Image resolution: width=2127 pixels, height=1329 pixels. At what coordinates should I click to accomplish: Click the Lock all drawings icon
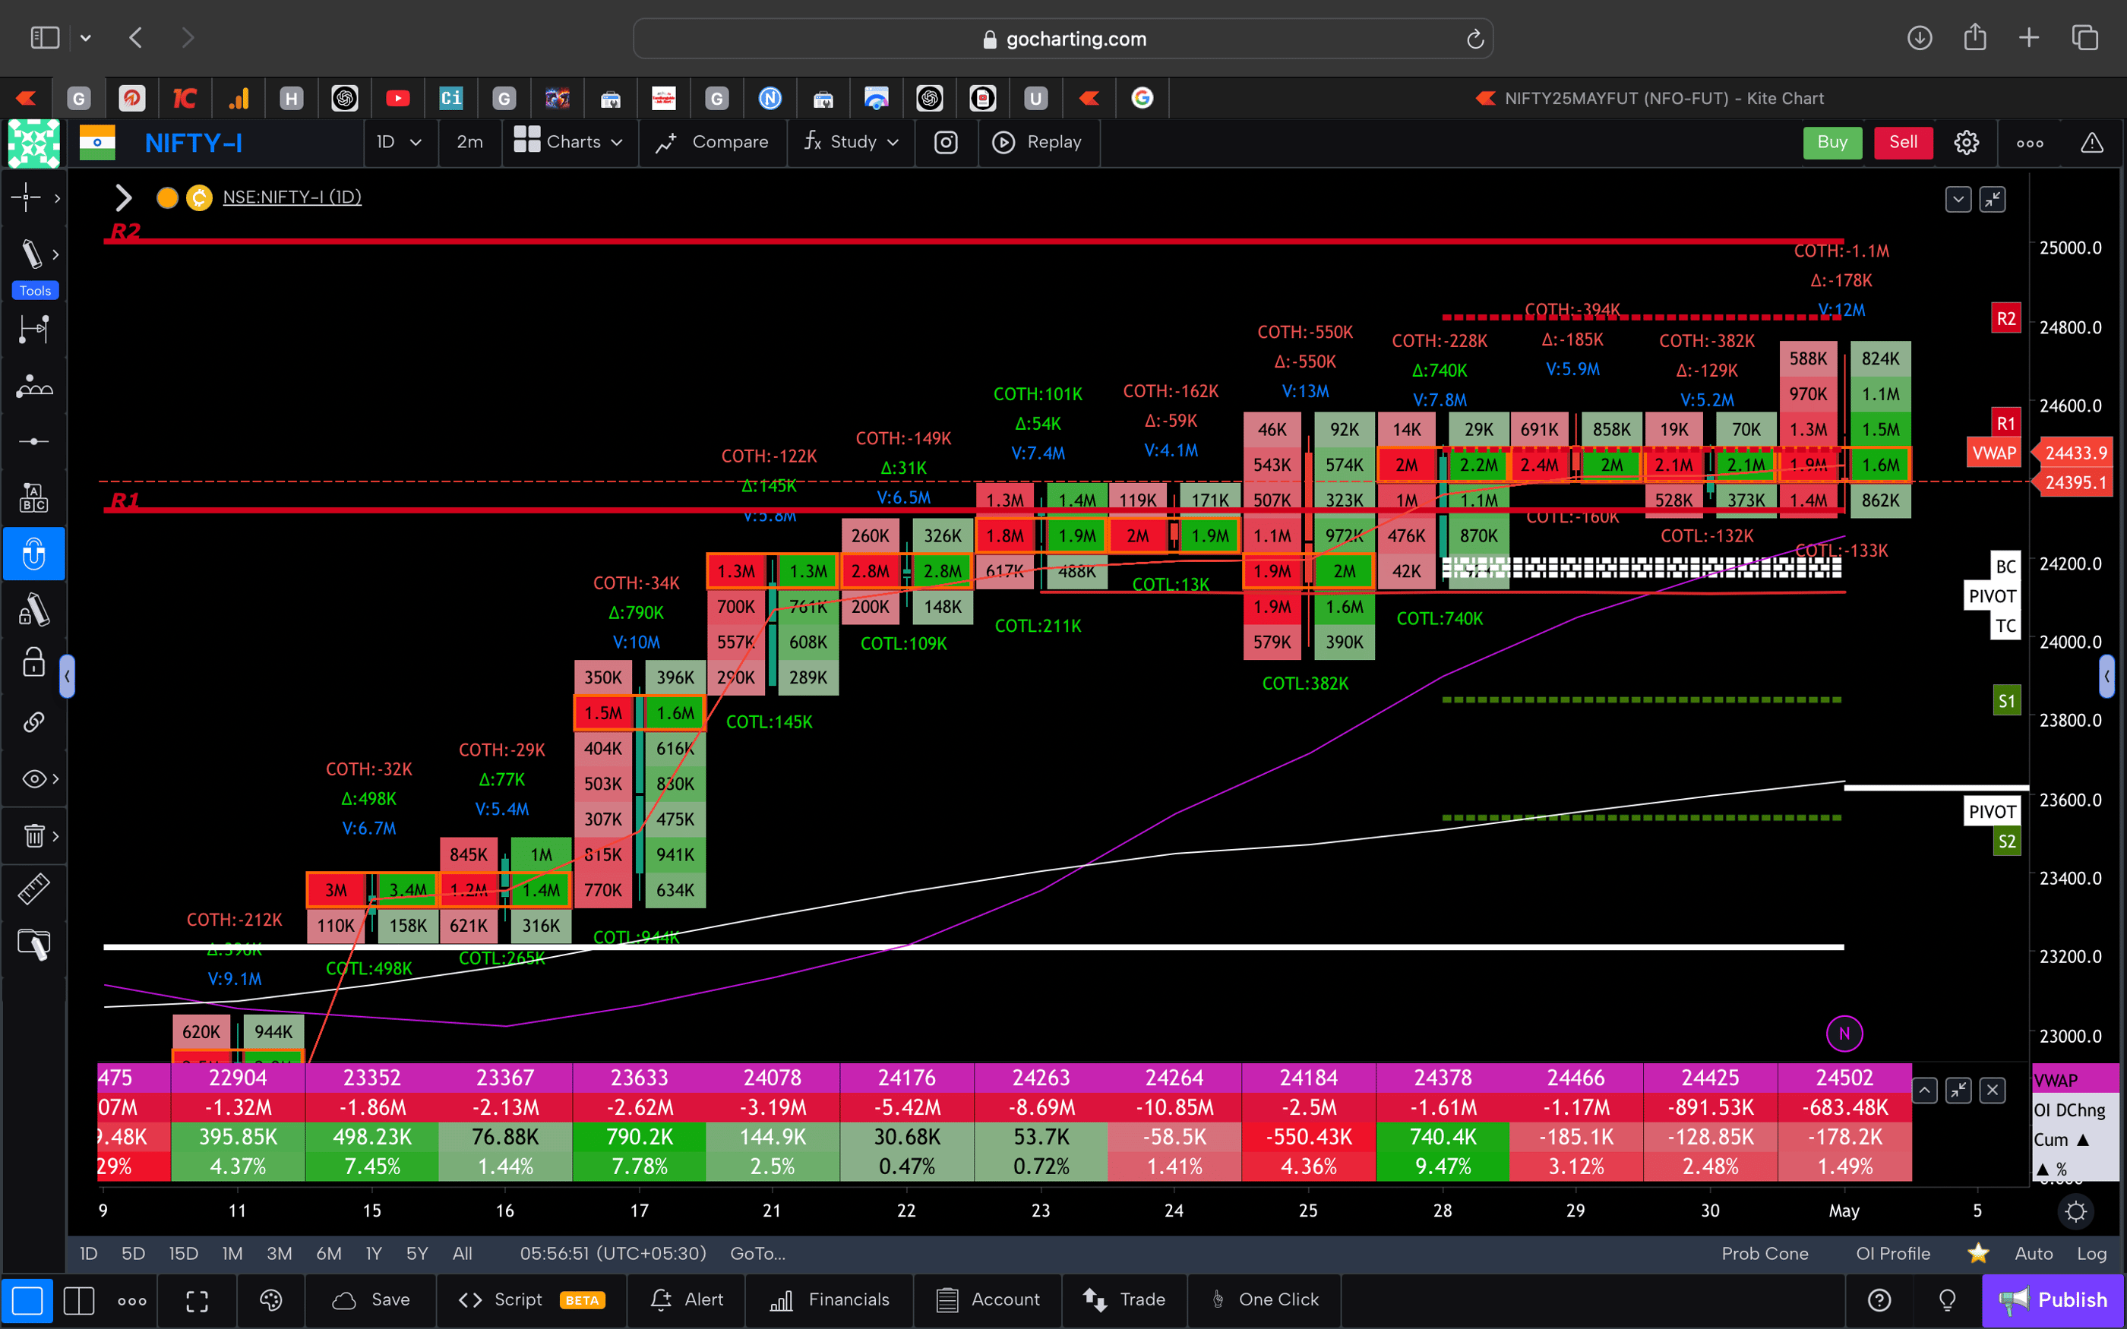coord(33,663)
